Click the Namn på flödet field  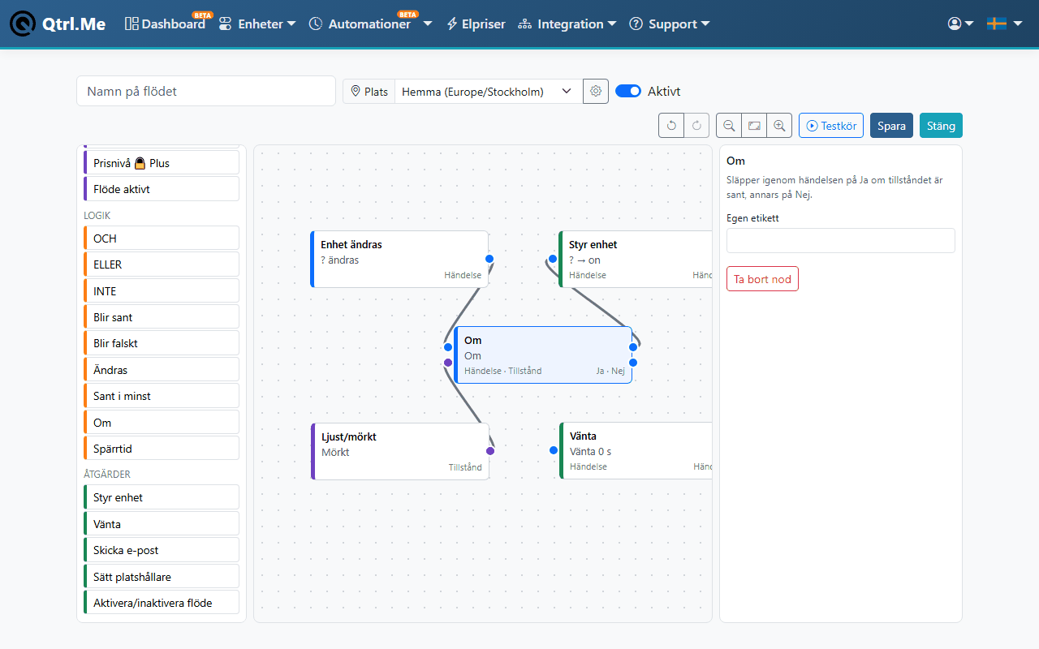206,91
